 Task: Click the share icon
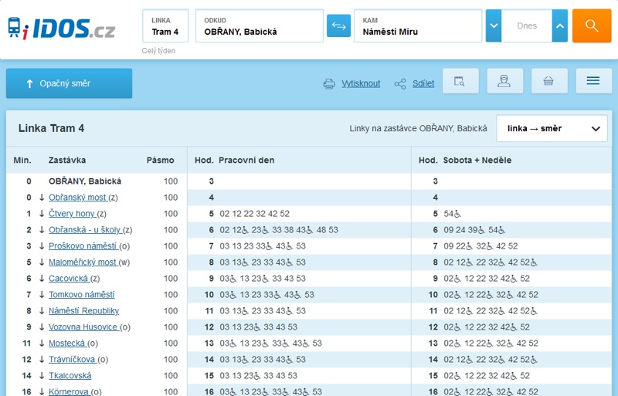(x=400, y=83)
